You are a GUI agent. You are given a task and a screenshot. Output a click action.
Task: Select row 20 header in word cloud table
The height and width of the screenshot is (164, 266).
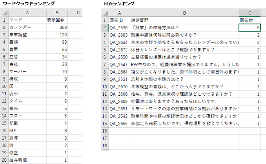(4, 160)
